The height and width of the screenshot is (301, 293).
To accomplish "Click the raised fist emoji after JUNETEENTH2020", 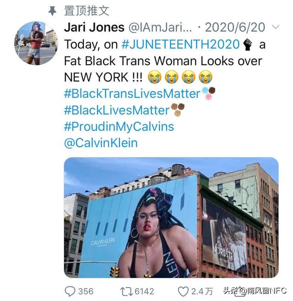I will 248,45.
